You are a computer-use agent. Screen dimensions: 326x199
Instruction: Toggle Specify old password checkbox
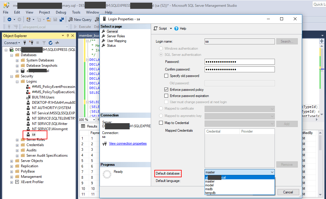[166, 76]
